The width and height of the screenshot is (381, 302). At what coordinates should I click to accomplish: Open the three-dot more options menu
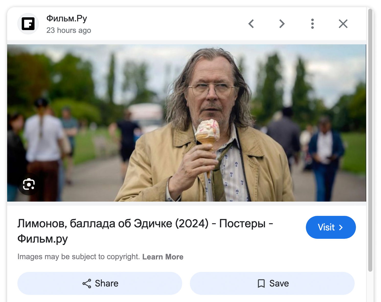coord(312,24)
